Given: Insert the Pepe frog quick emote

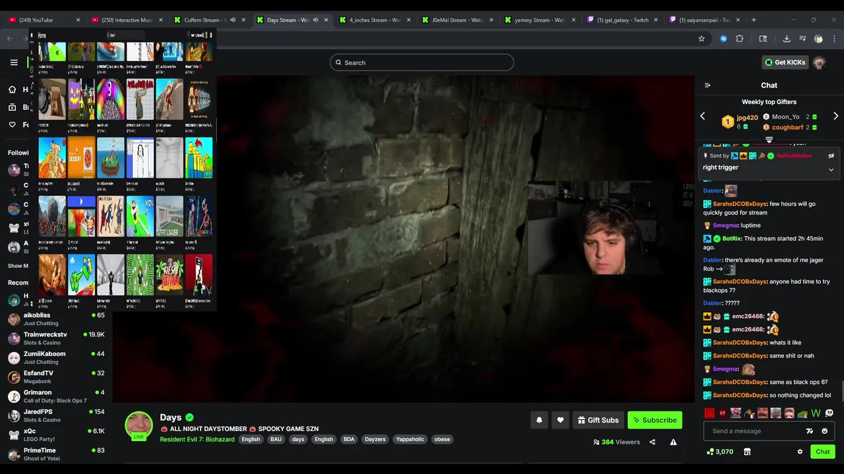Looking at the screenshot, I should tap(802, 413).
